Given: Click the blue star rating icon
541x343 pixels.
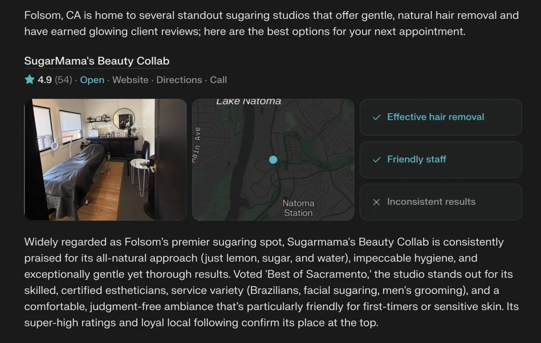Looking at the screenshot, I should tap(29, 80).
